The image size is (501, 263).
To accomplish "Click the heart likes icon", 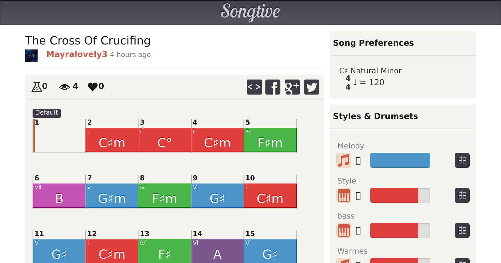I will 93,86.
